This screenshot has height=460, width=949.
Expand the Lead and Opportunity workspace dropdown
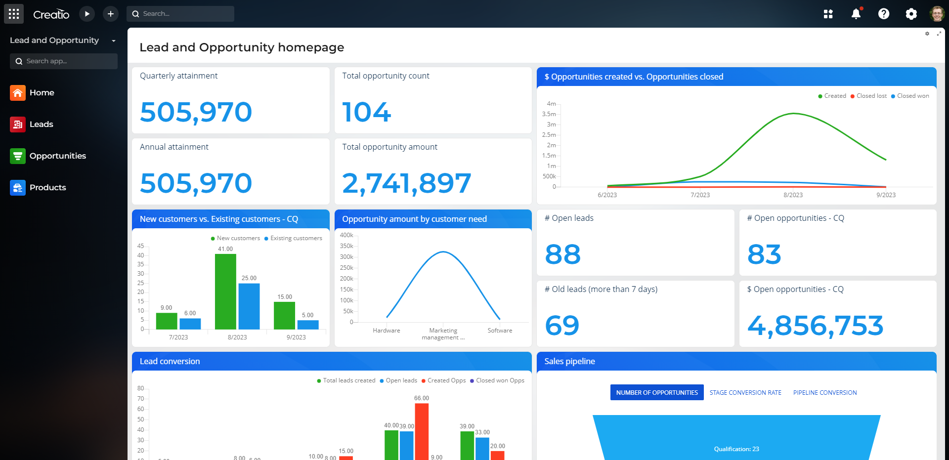[113, 41]
